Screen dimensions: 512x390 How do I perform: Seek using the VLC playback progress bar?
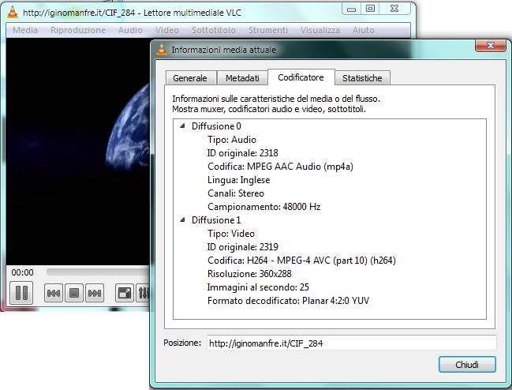(98, 272)
